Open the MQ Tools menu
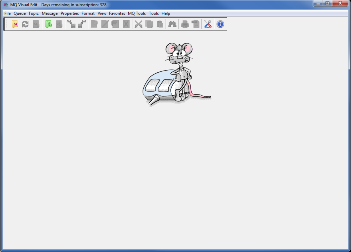This screenshot has width=351, height=252. pyautogui.click(x=137, y=13)
